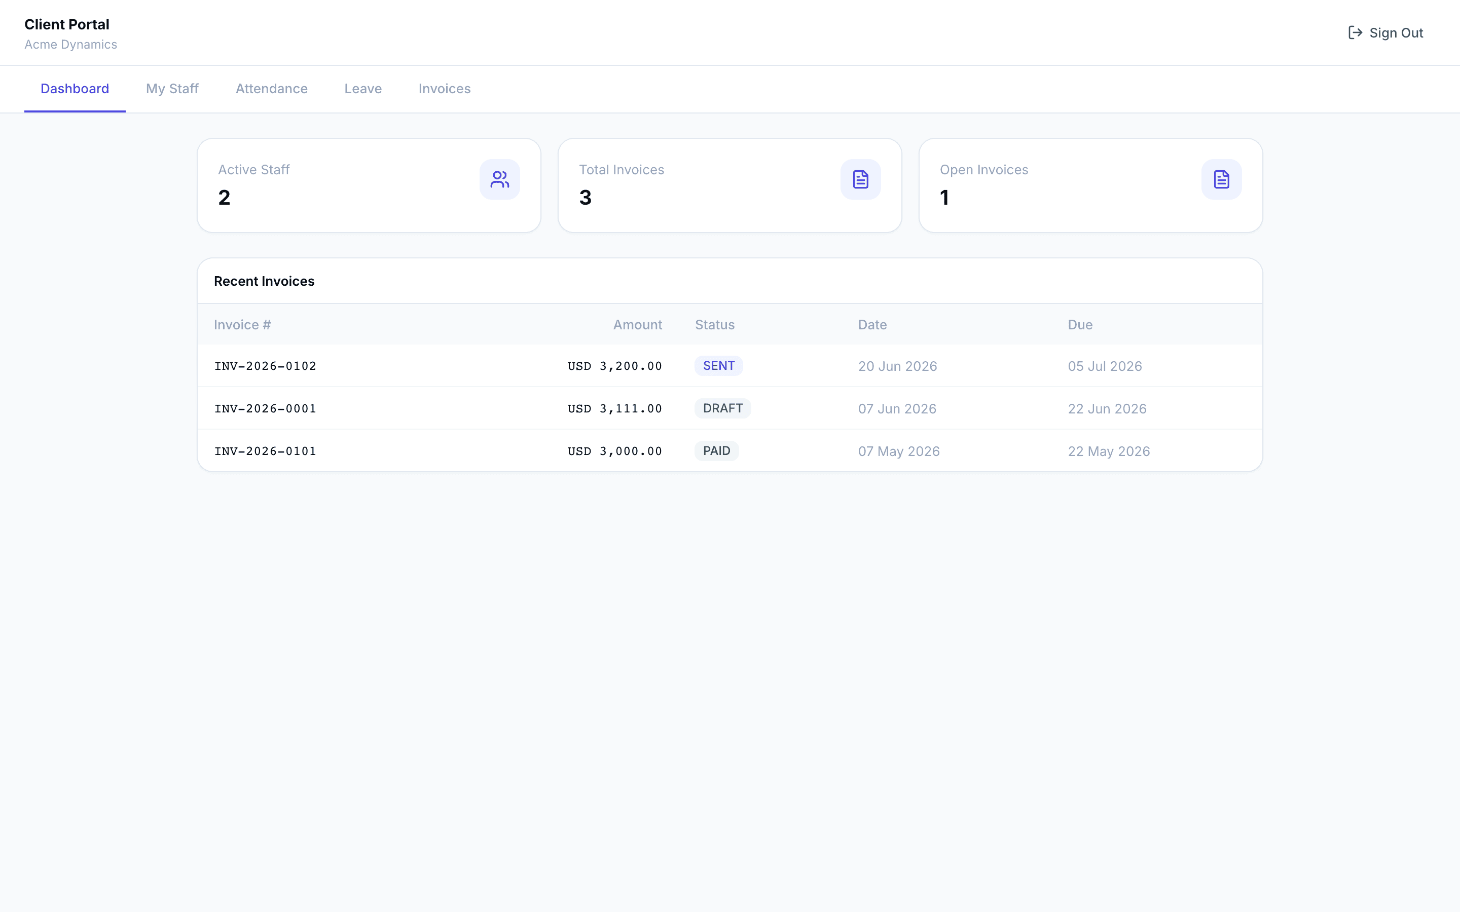Click the Client Portal title
Viewport: 1460px width, 912px height.
coord(67,24)
